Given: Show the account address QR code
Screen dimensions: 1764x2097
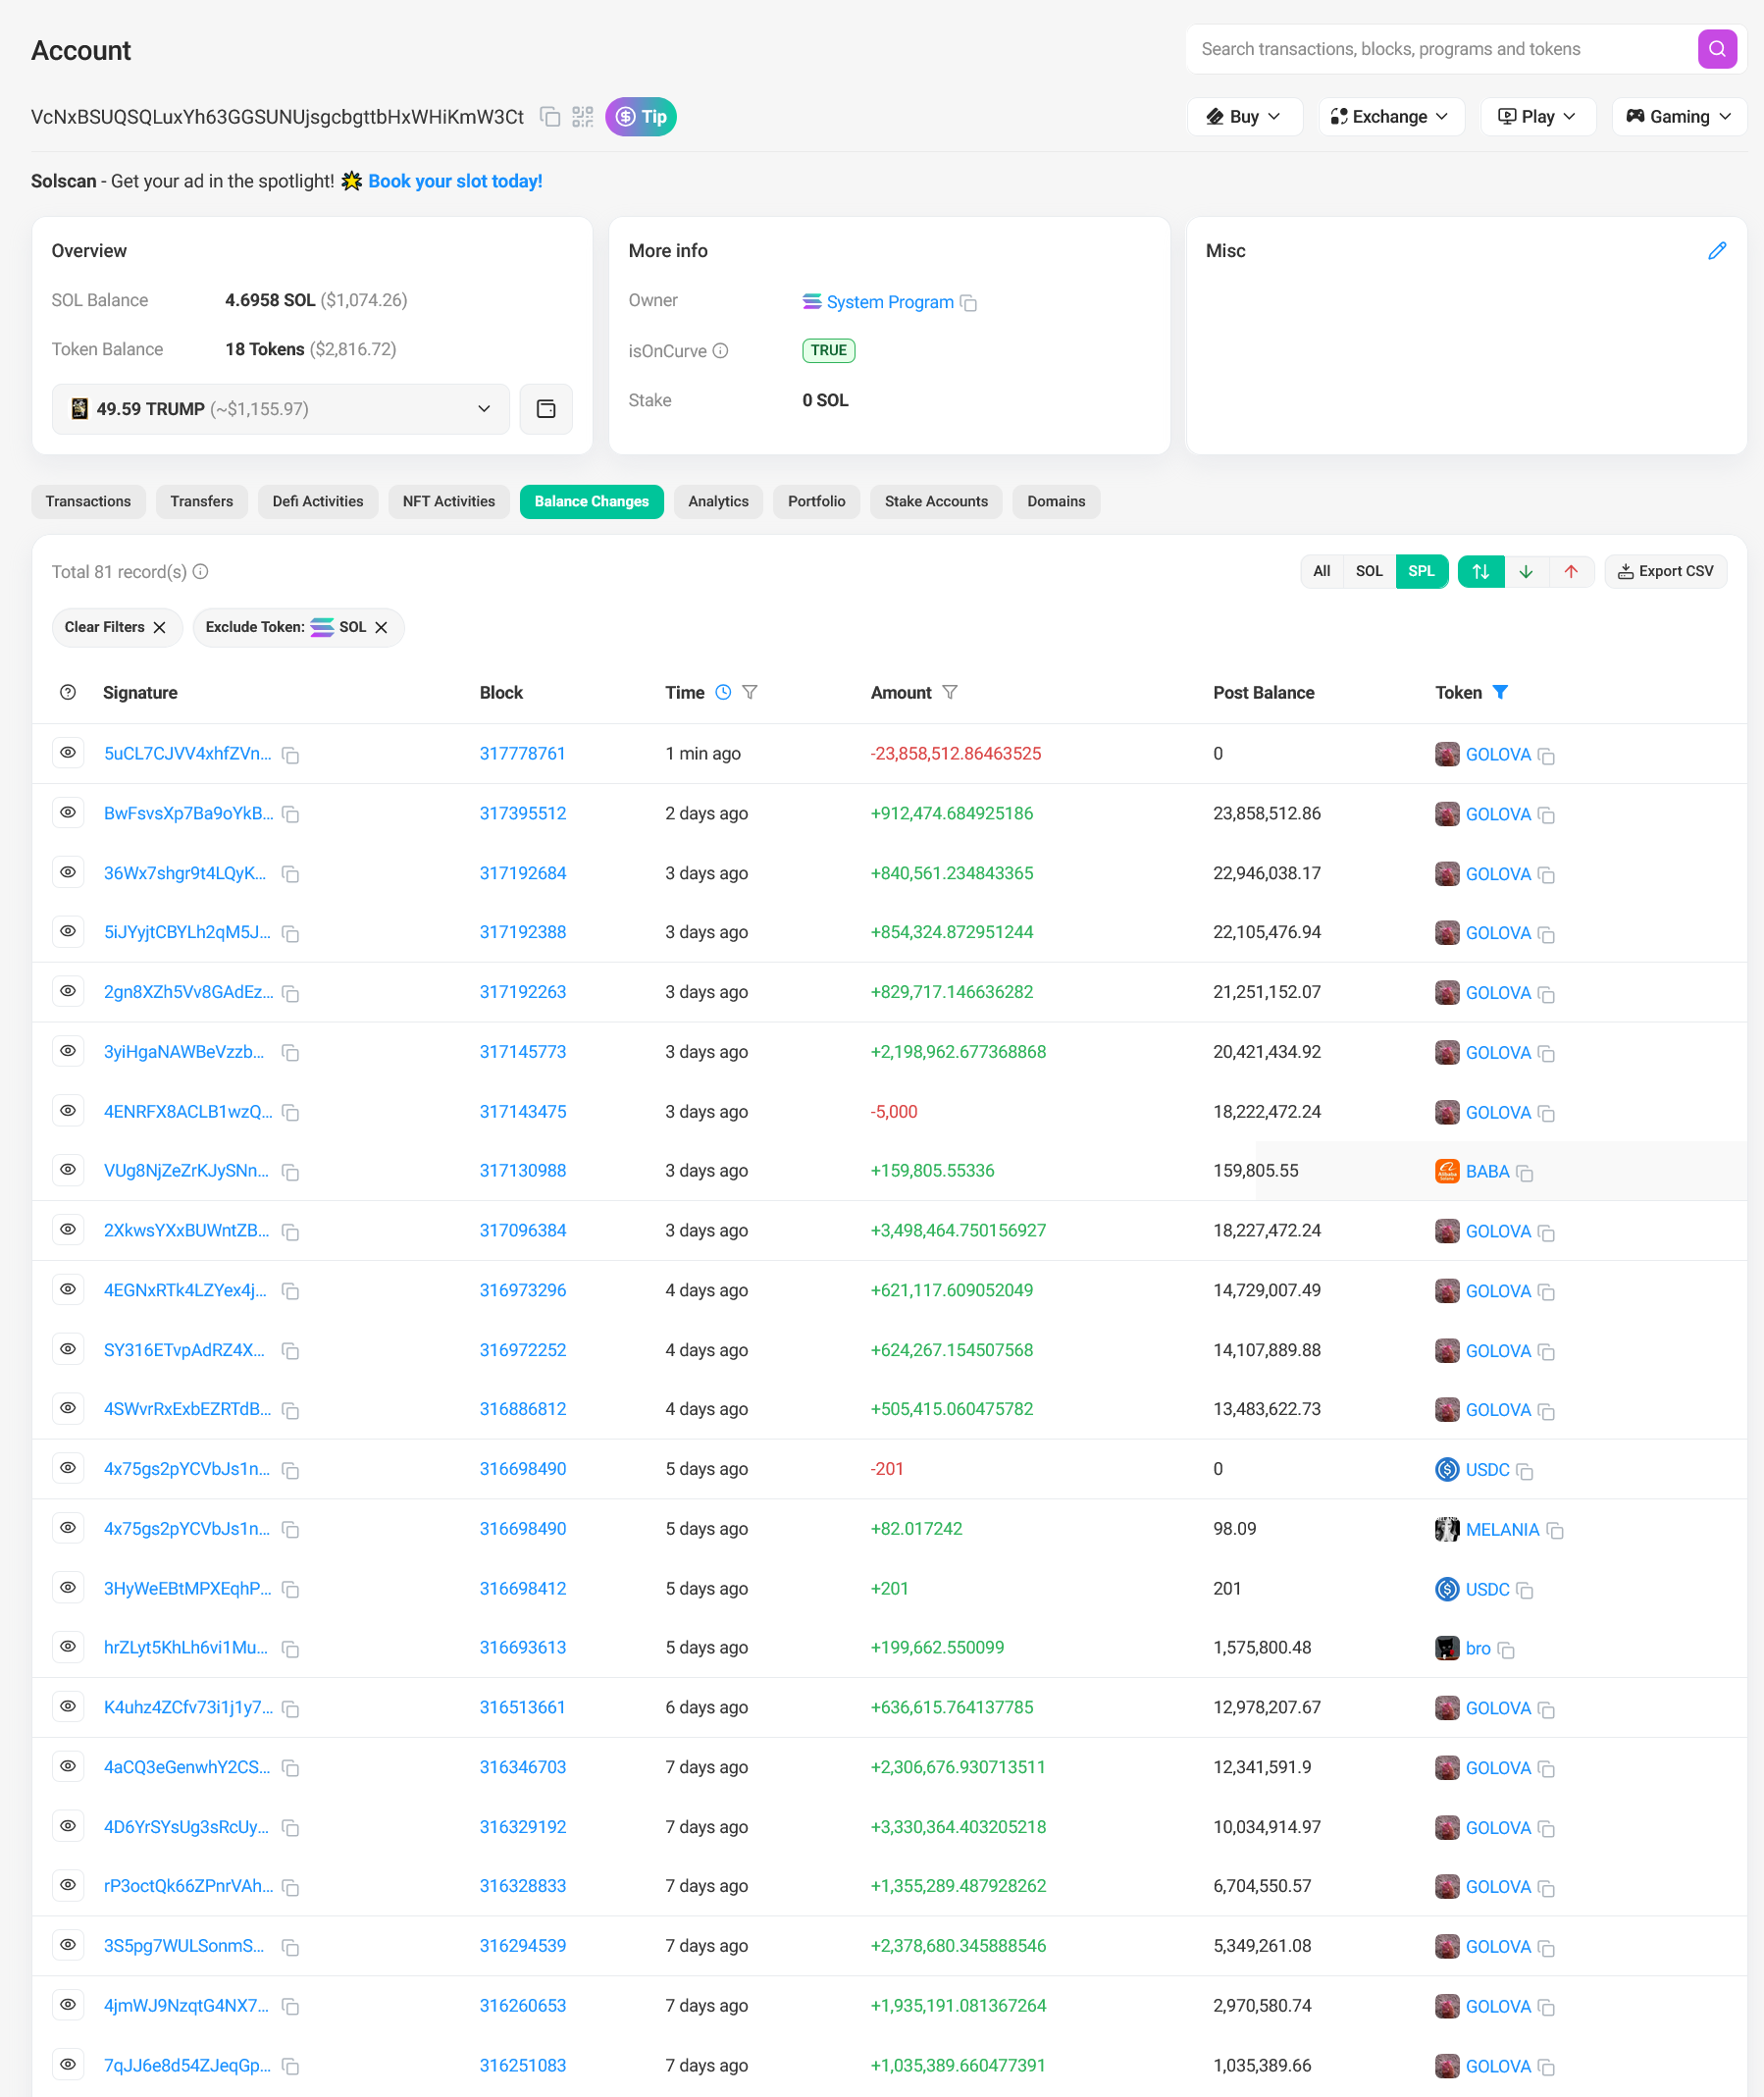Looking at the screenshot, I should coord(582,117).
